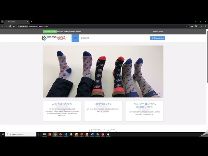Select the first carousel dot indicator
This screenshot has width=208, height=156.
pyautogui.click(x=154, y=93)
